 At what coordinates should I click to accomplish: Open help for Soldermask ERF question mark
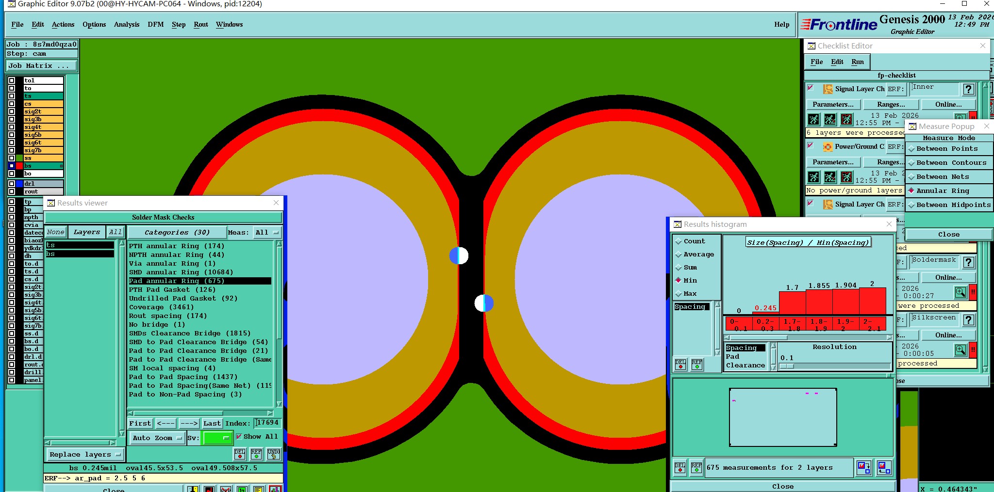[969, 262]
